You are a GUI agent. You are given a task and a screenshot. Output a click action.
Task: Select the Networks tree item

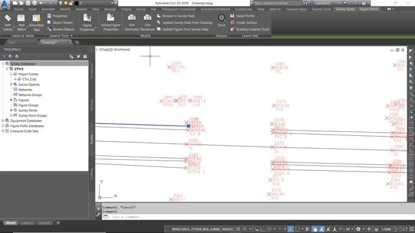(25, 89)
